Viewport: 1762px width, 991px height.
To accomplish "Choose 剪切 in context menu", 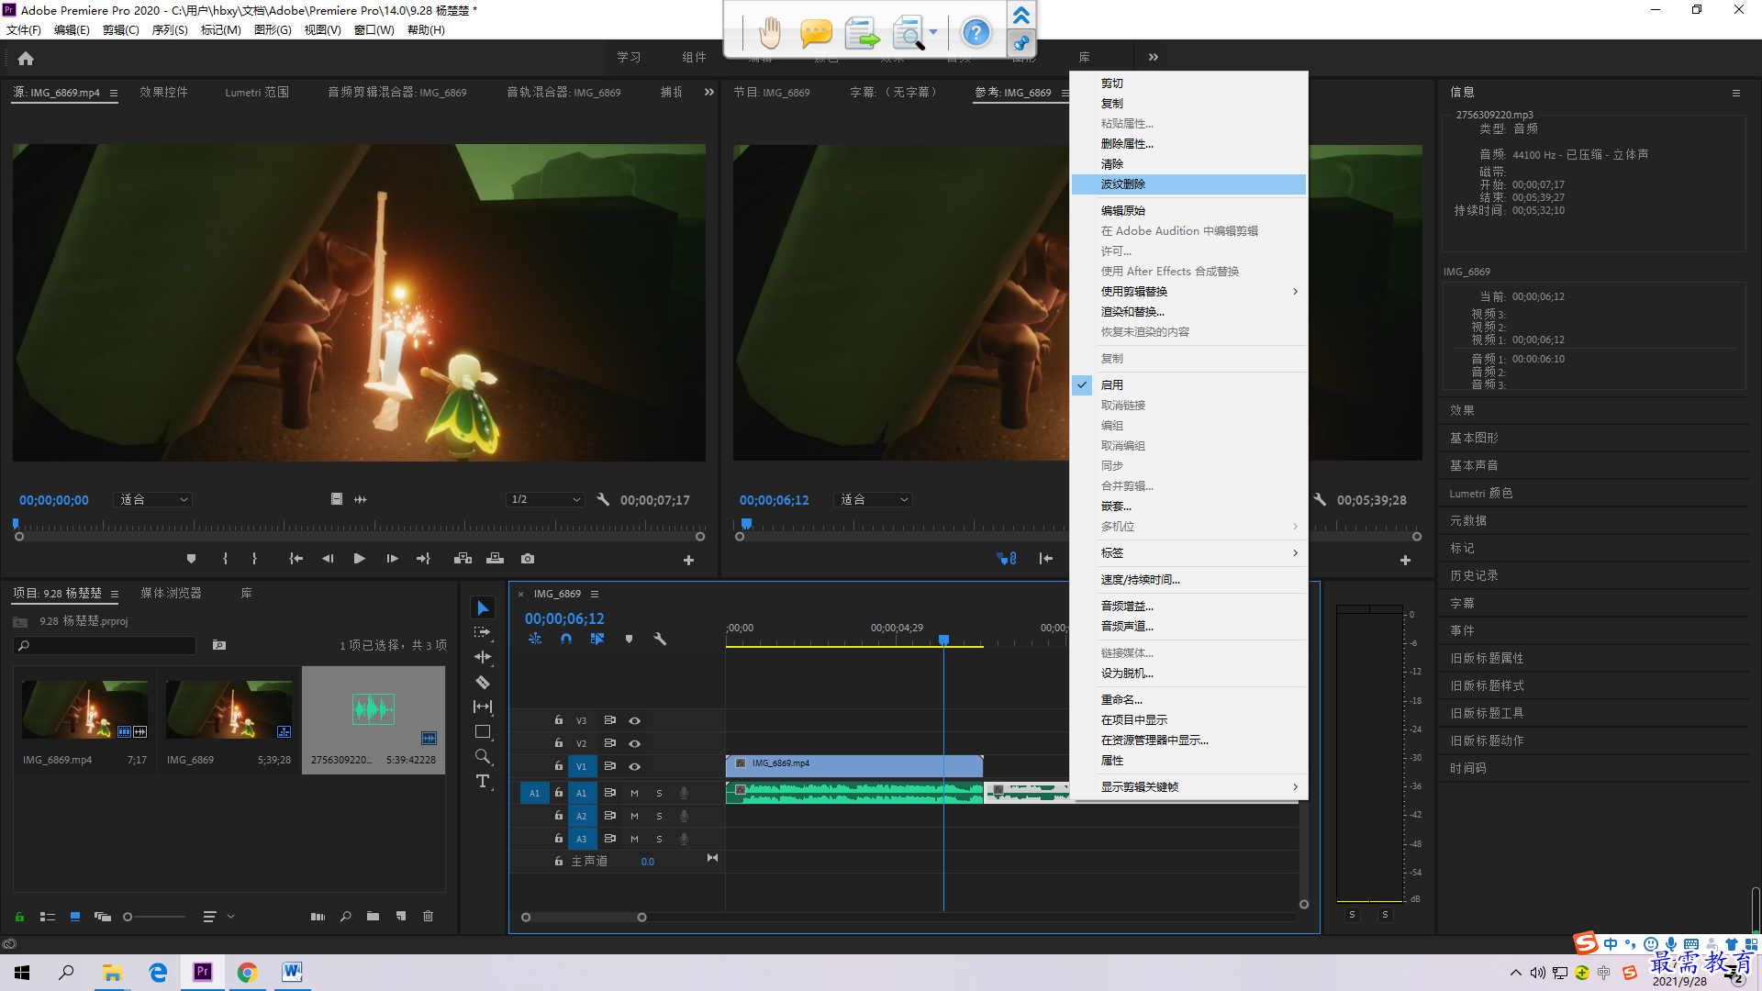I will pyautogui.click(x=1189, y=83).
